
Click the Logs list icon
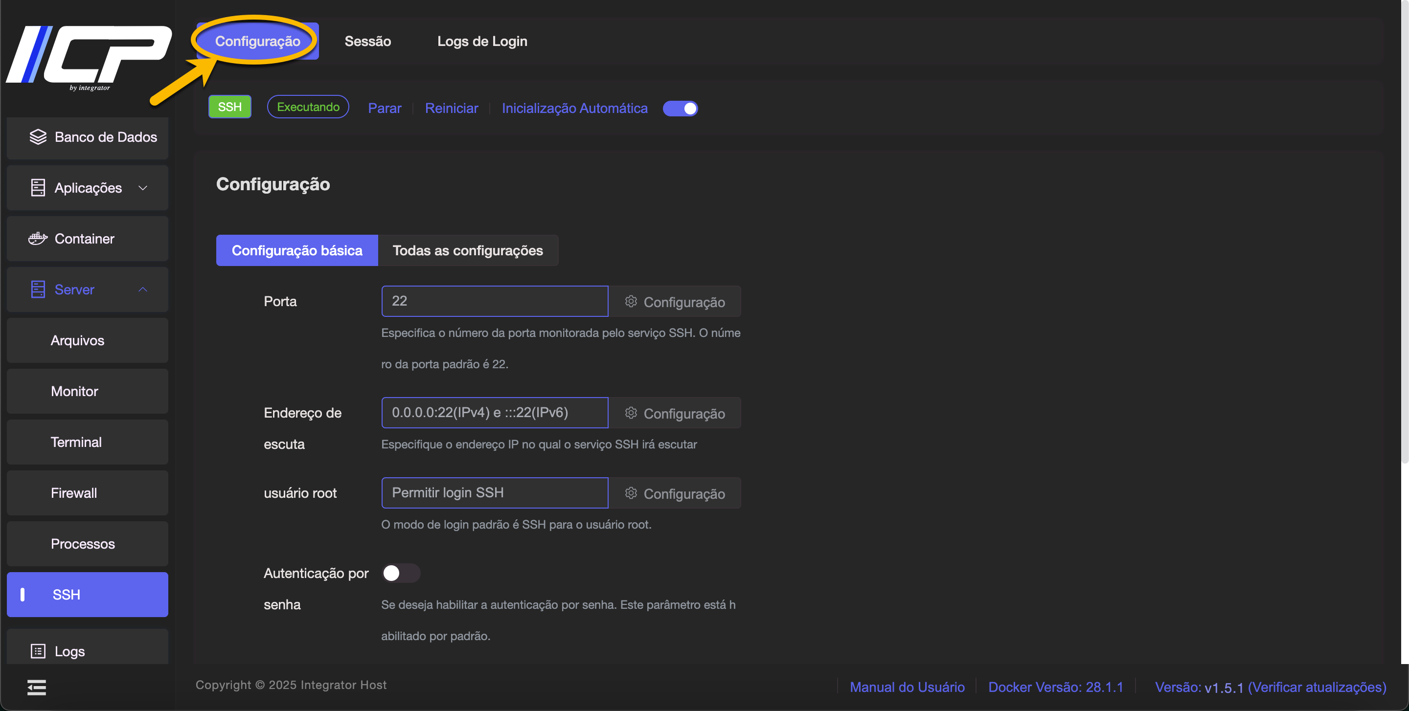tap(38, 651)
